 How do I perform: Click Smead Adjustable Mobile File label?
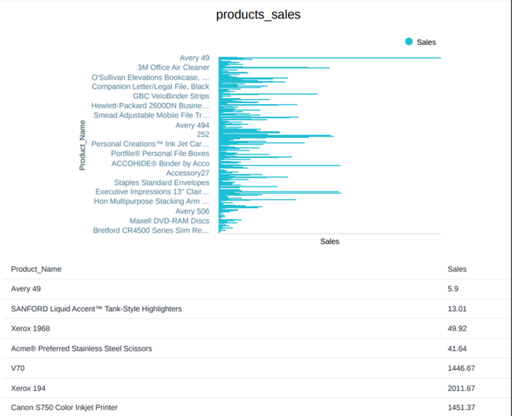point(151,115)
